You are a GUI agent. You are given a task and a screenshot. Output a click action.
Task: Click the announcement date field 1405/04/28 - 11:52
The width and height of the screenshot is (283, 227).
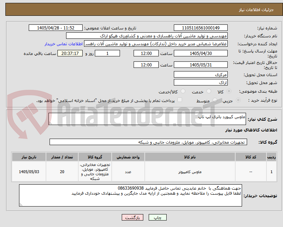[56, 28]
